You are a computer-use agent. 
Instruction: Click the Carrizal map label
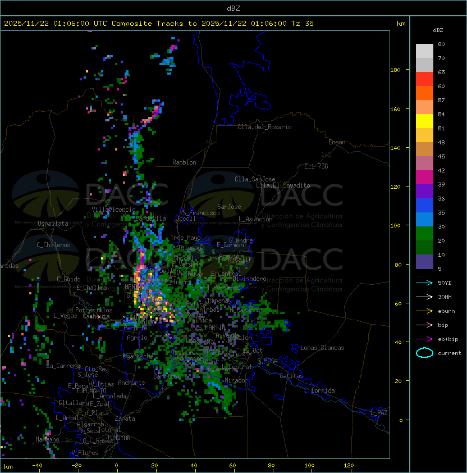point(166,376)
